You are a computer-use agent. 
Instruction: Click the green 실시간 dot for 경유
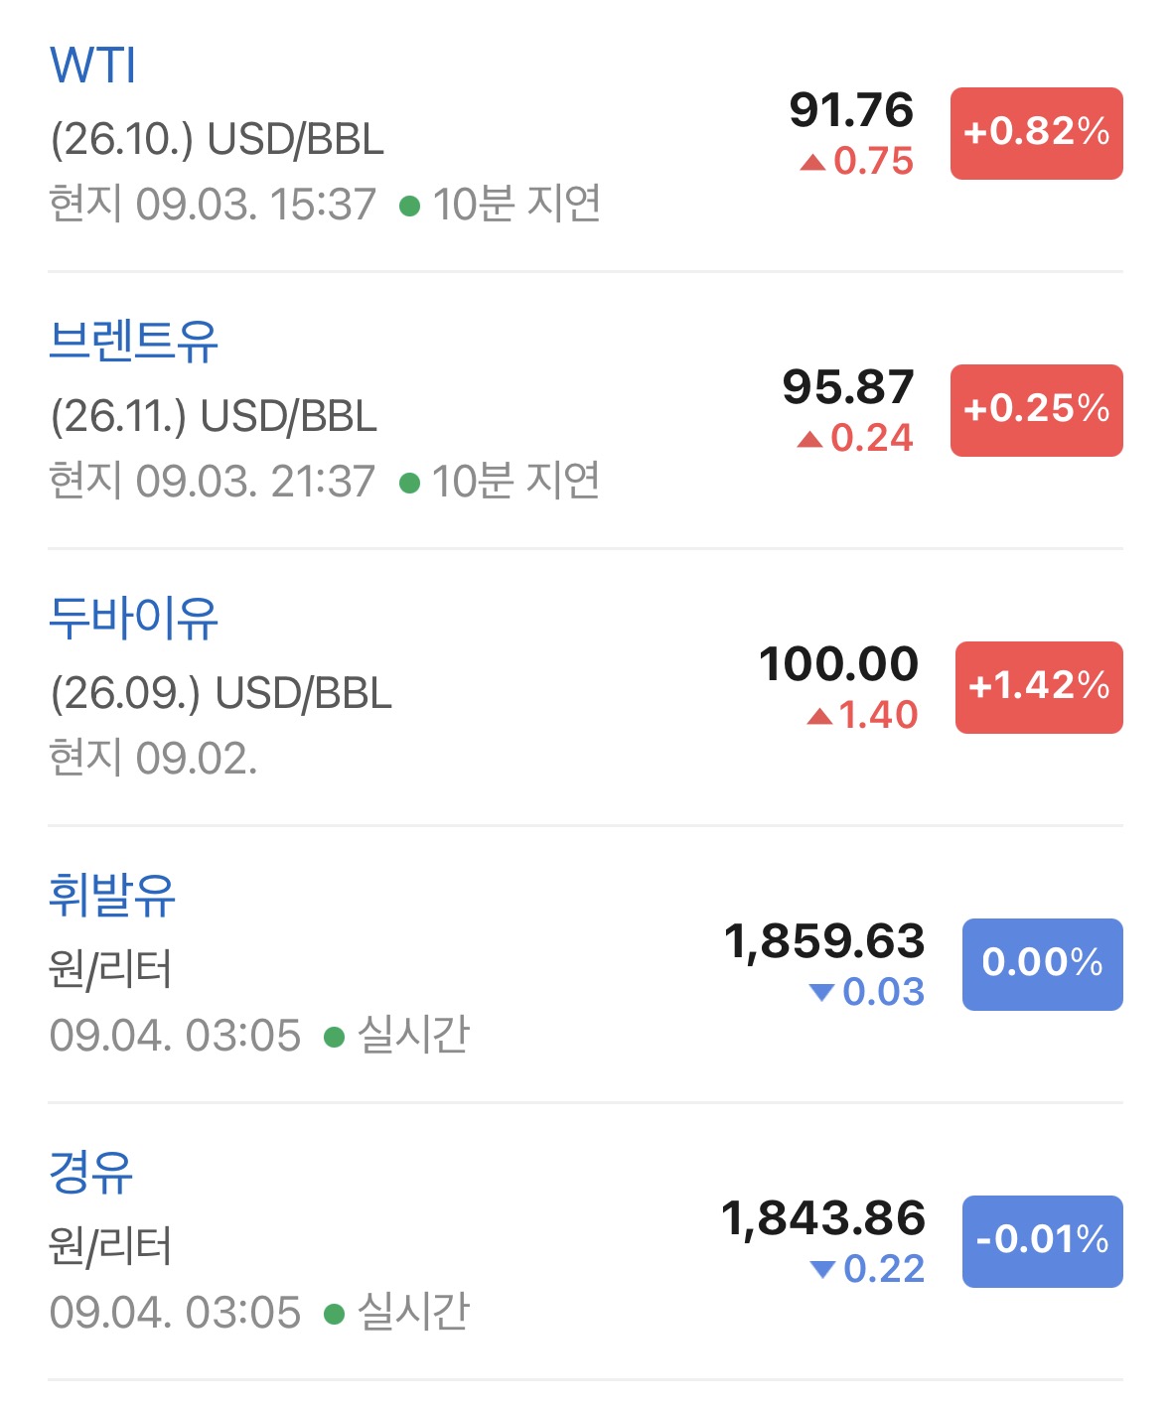[x=335, y=1315]
